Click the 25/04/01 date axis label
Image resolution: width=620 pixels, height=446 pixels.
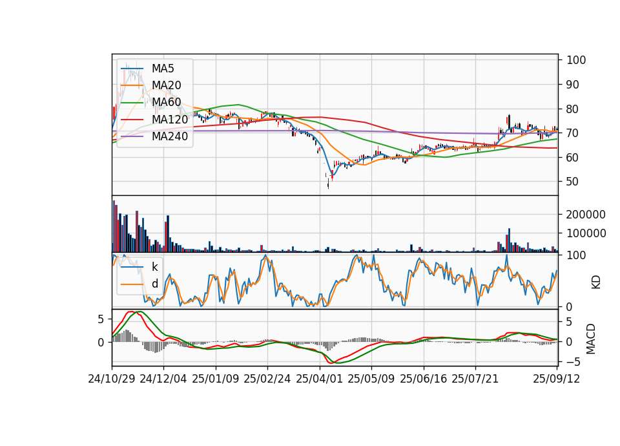tap(319, 379)
